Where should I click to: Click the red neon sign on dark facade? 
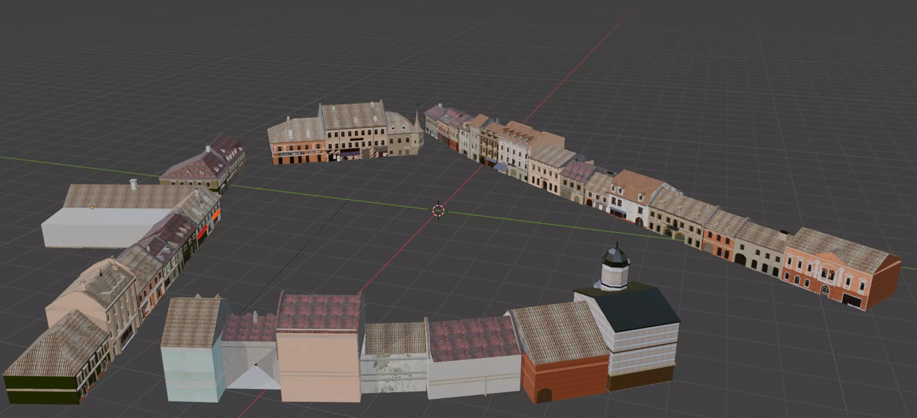[x=202, y=232]
